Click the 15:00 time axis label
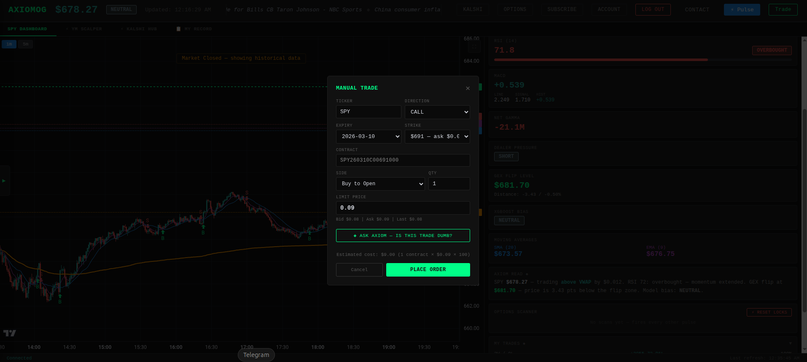The width and height of the screenshot is (807, 362). click(105, 347)
